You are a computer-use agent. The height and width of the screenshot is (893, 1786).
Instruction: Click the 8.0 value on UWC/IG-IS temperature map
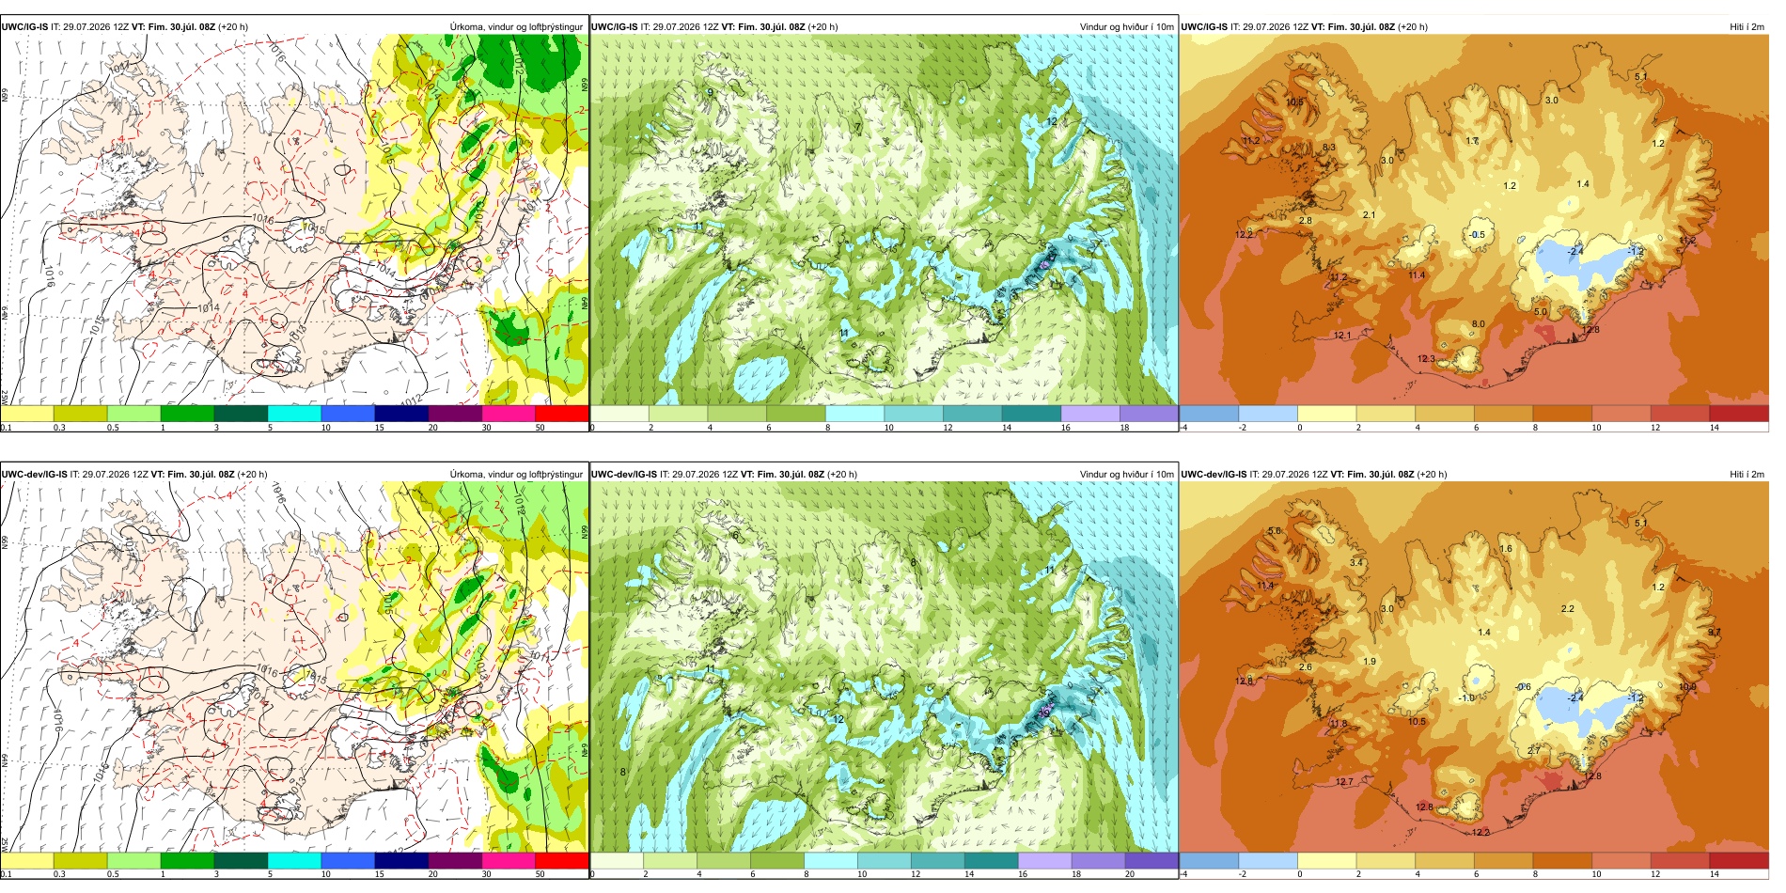point(1479,324)
